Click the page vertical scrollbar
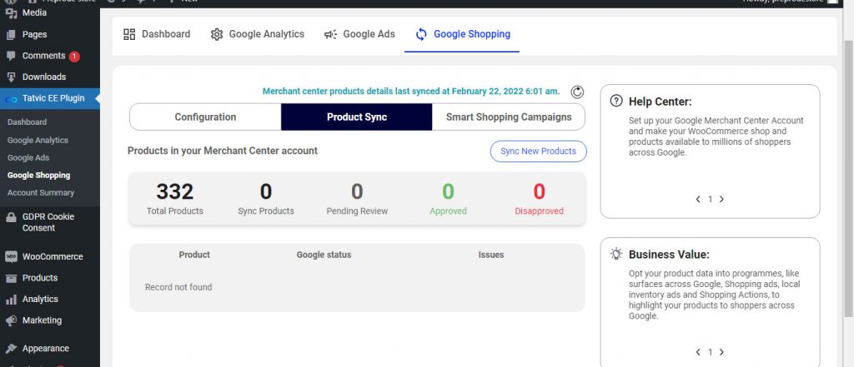Viewport: 854px width, 367px height. click(848, 180)
